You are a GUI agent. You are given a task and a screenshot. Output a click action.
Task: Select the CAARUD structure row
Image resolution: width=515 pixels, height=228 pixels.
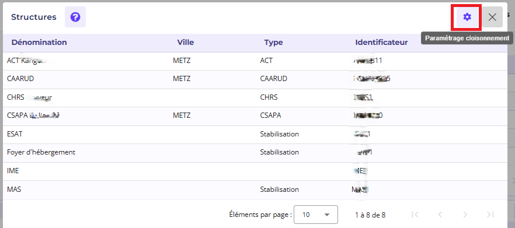click(255, 79)
